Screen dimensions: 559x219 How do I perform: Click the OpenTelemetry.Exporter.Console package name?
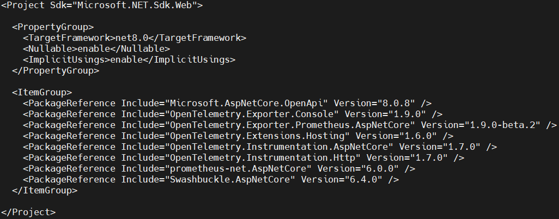[x=254, y=114]
